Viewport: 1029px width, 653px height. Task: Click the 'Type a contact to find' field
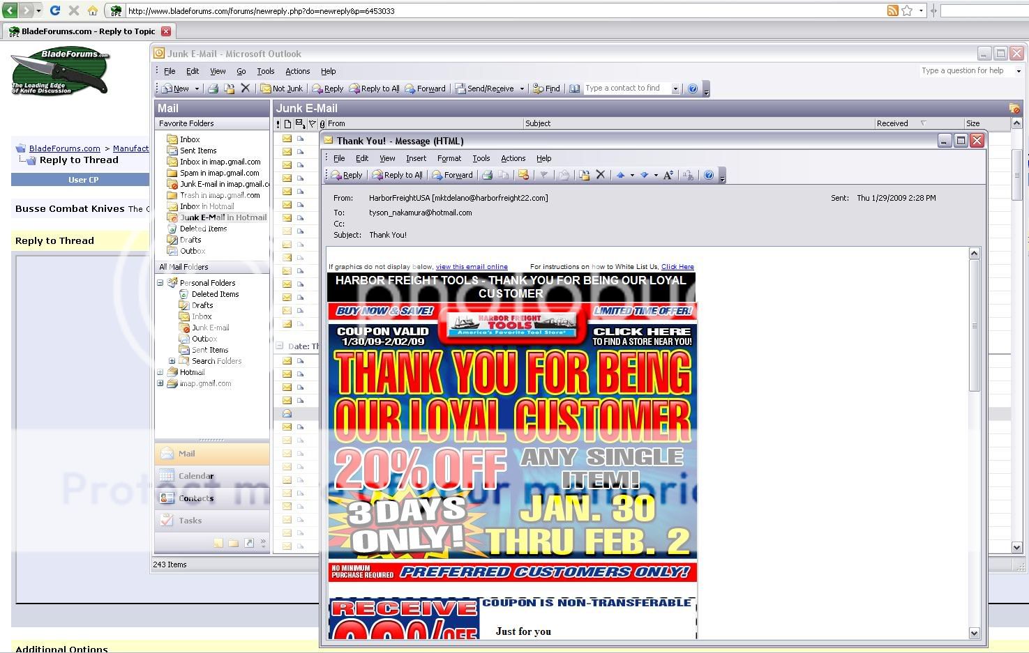626,89
